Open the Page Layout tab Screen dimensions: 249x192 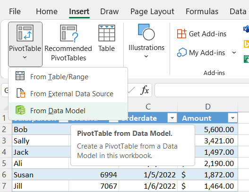click(x=152, y=12)
